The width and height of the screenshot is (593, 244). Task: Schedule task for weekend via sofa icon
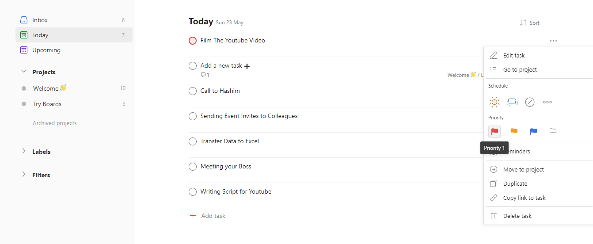[512, 102]
